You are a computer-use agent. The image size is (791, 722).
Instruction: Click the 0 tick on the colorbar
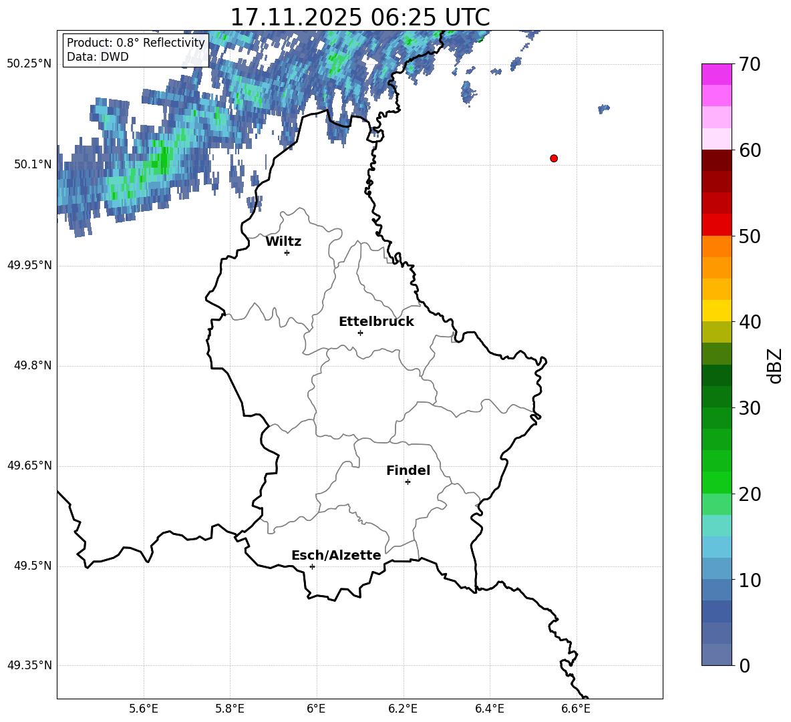[x=745, y=665]
